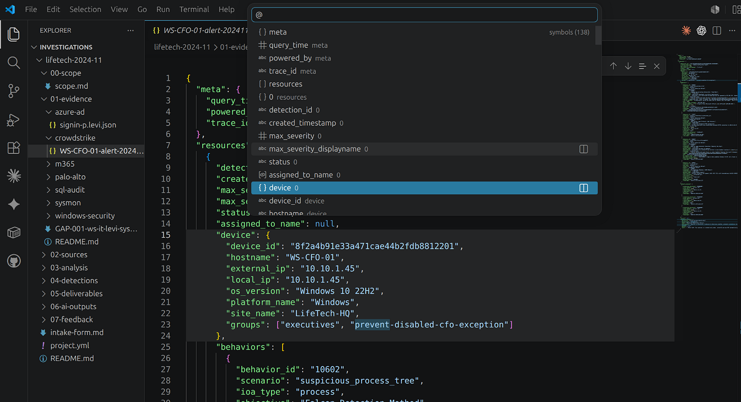Click the VS Code logo in title bar
741x402 pixels.
[10, 10]
